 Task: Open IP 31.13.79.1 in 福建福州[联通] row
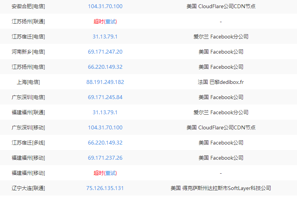pyautogui.click(x=105, y=112)
